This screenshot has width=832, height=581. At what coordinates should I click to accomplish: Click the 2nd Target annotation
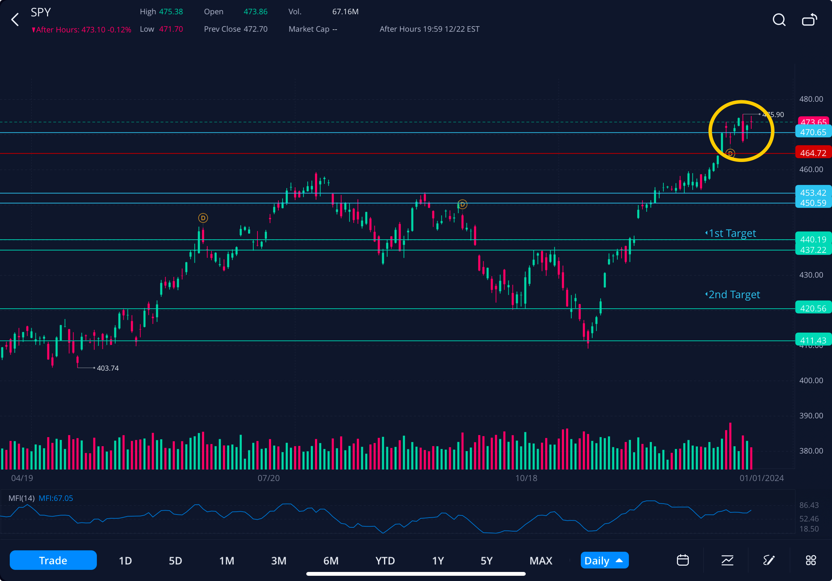coord(733,294)
